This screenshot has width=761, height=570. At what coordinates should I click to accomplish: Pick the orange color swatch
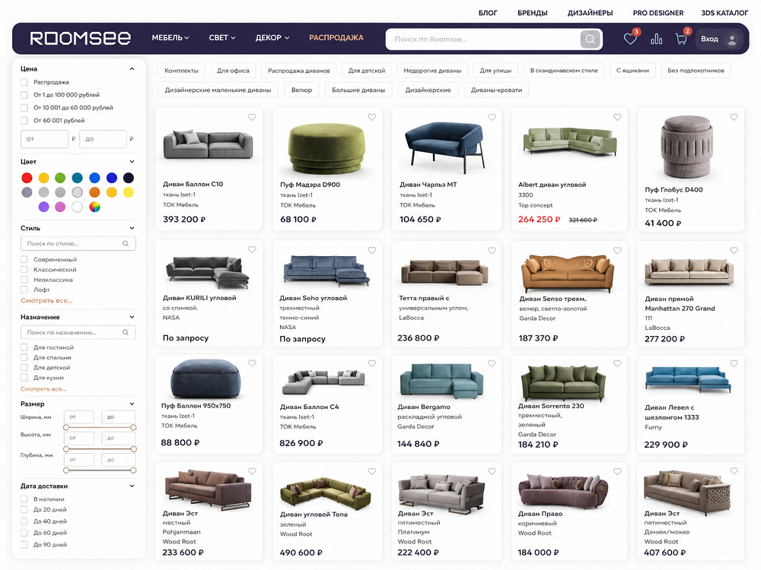click(x=94, y=192)
